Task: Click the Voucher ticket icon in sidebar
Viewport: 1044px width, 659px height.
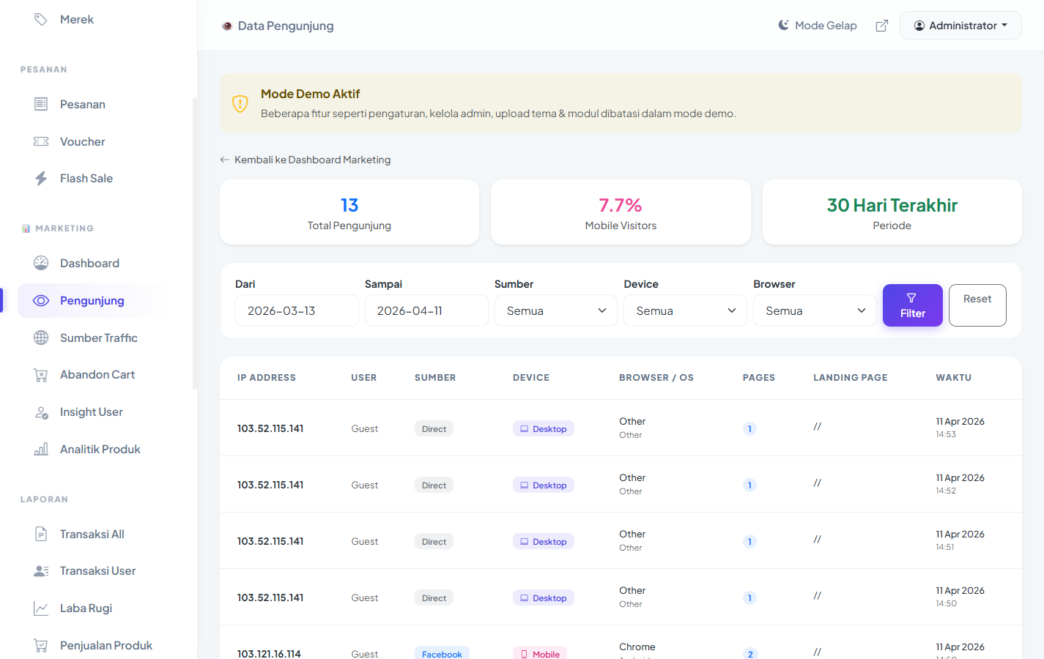Action: pos(41,141)
